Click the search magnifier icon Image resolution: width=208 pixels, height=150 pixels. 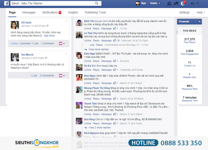(x=97, y=3)
